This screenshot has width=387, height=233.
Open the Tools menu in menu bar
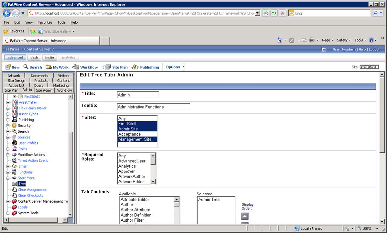(61, 22)
